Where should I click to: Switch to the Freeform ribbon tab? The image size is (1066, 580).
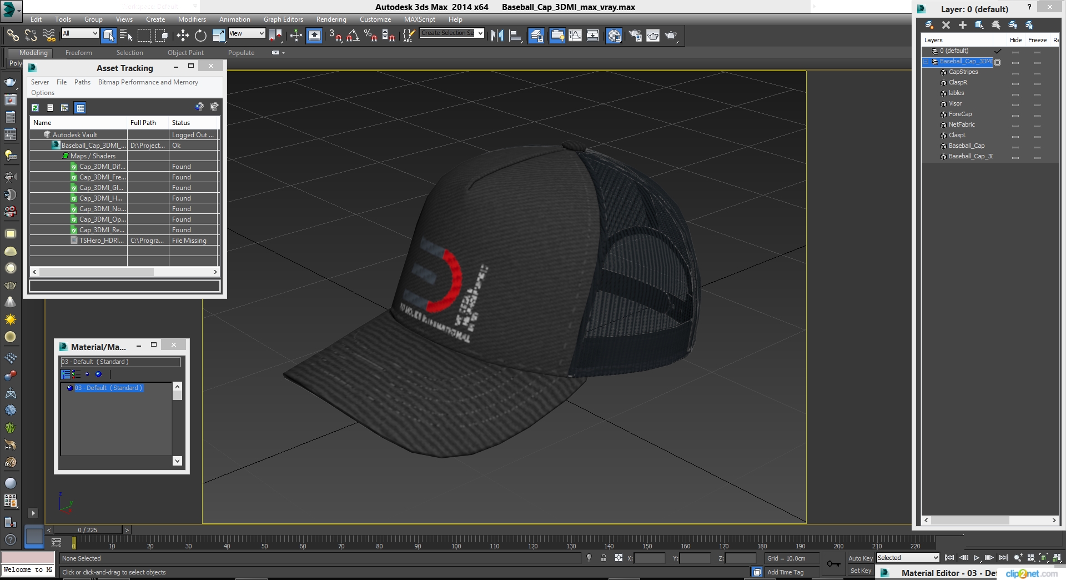[78, 53]
